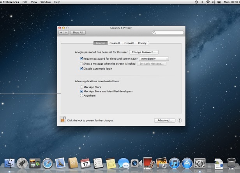Screen dimensions: 240x173
Task: Go forward in System Preferences
Action: pos(66,32)
